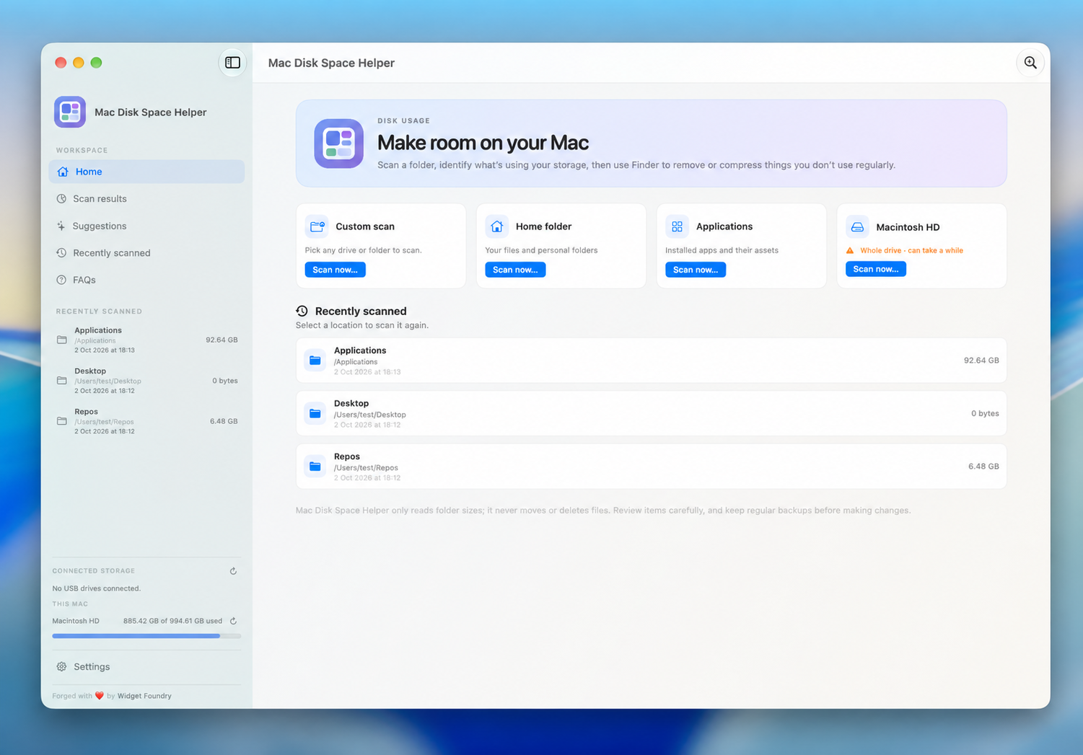
Task: Refresh connected storage with the reload icon
Action: point(233,571)
